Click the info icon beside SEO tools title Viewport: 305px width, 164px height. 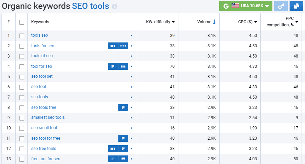115,7
